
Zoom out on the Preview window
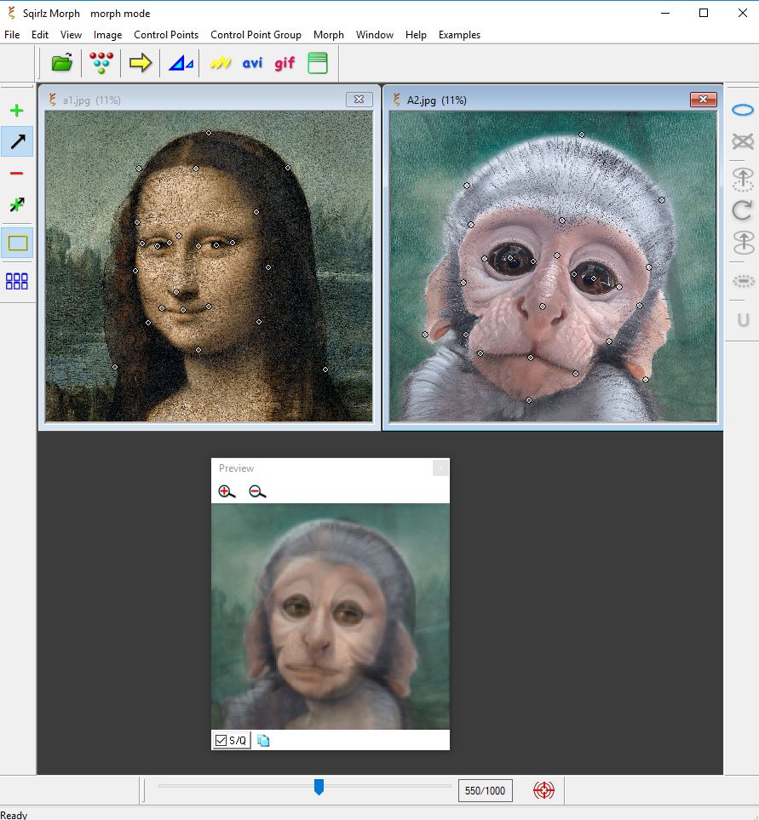point(257,491)
